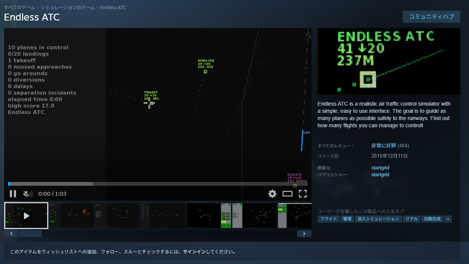The height and width of the screenshot is (264, 469).
Task: Expand more tags with plus button
Action: [448, 219]
